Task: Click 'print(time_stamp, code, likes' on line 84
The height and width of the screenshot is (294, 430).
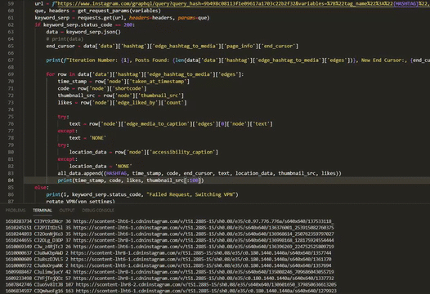Action: point(100,180)
